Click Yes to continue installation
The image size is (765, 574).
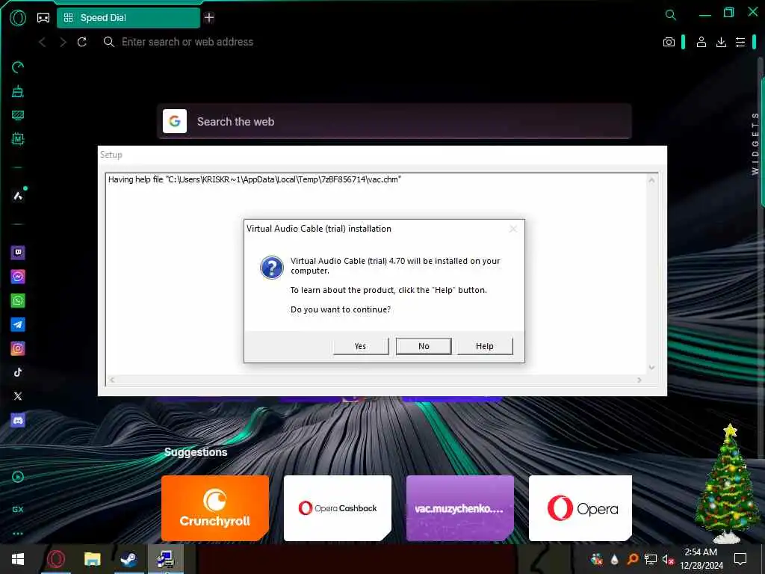coord(361,346)
